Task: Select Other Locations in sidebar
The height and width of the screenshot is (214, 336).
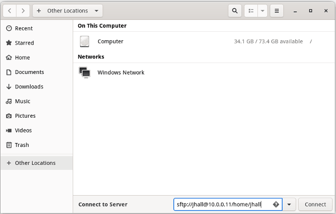Action: point(35,163)
